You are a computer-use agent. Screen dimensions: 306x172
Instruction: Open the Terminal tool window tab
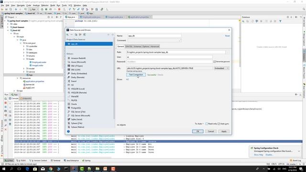tap(55, 161)
